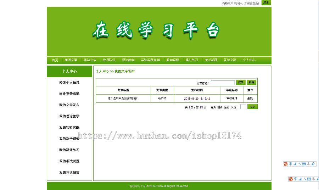319x190 pixels.
Task: Click the 文章类型 column header
Action: point(162,90)
